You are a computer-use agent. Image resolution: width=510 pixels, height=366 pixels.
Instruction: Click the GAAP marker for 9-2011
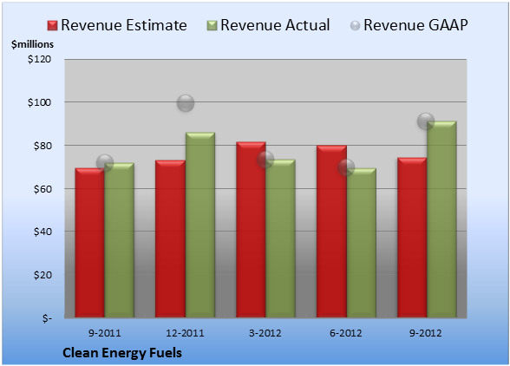tap(105, 163)
